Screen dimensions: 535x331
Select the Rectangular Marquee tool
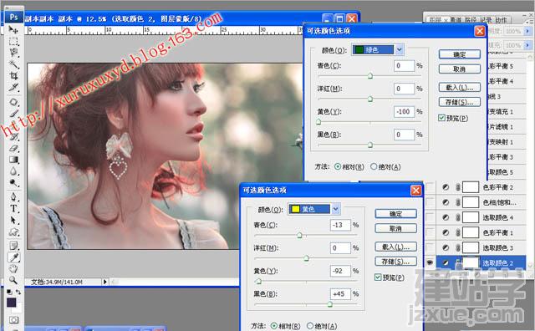coord(13,41)
